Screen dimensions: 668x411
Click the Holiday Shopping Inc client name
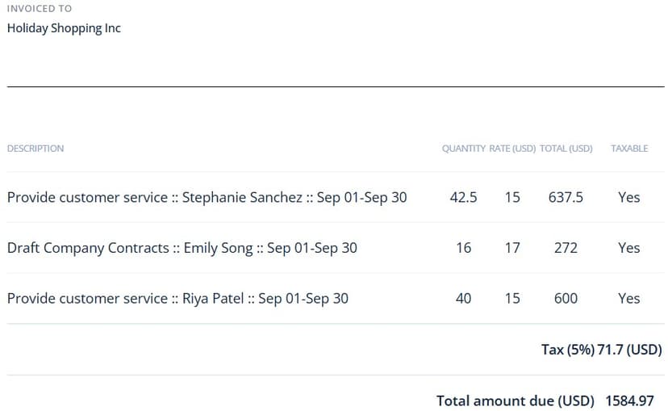(x=64, y=28)
